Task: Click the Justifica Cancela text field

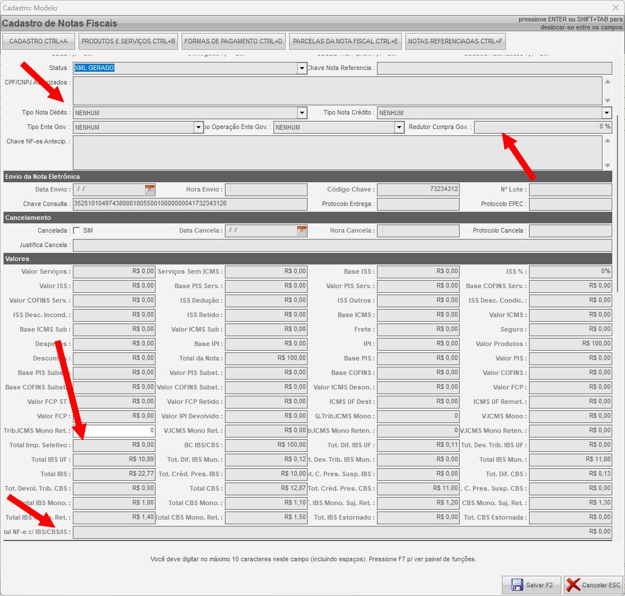Action: click(x=341, y=245)
